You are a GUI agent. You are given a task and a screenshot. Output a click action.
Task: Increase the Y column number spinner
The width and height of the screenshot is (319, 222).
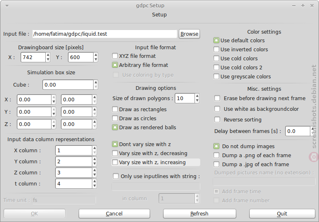coord(94,159)
